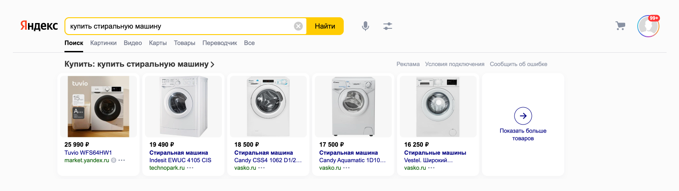Open the Indesit EWUC 4105 CIS thumbnail
Viewport: 679px width, 191px height.
(x=184, y=106)
